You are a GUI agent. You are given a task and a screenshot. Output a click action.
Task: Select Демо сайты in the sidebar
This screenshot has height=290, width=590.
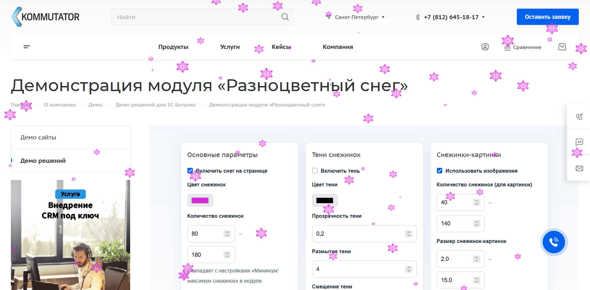coord(71,137)
